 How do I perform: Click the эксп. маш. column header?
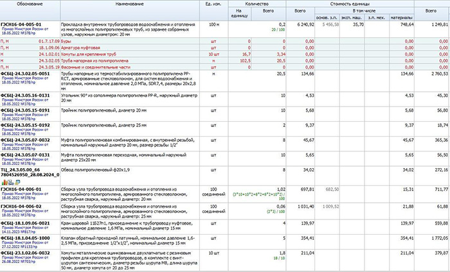(x=352, y=17)
